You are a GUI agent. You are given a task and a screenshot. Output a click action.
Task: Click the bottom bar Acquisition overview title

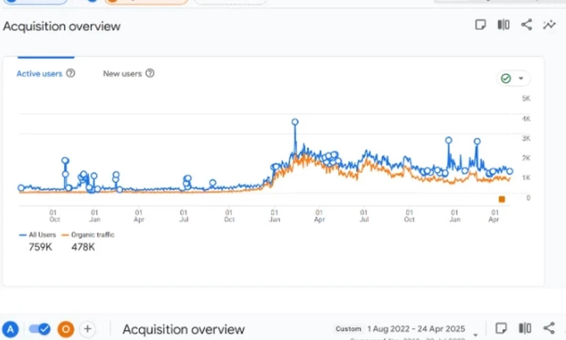(183, 329)
